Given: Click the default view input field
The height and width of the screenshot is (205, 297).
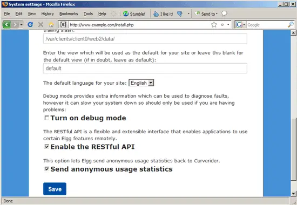Looking at the screenshot, I should 145,68.
